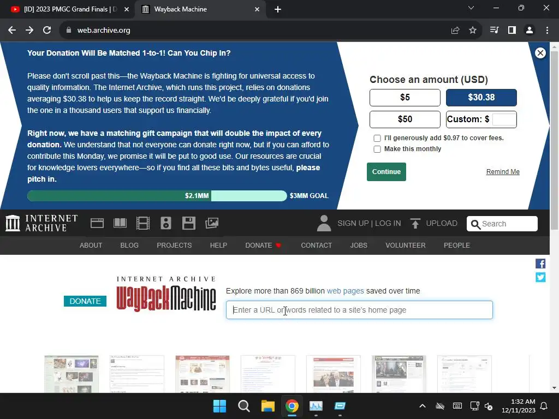Click the web pages link
This screenshot has width=559, height=419.
point(345,291)
